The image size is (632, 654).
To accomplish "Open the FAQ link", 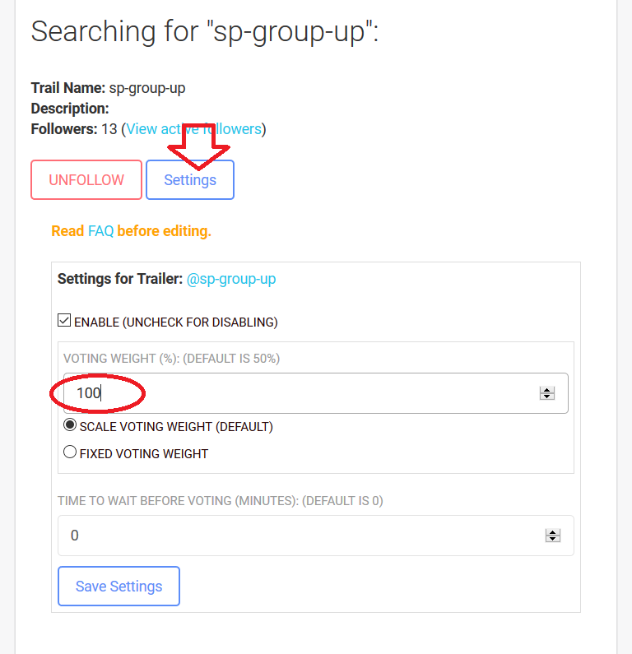I will (x=100, y=231).
